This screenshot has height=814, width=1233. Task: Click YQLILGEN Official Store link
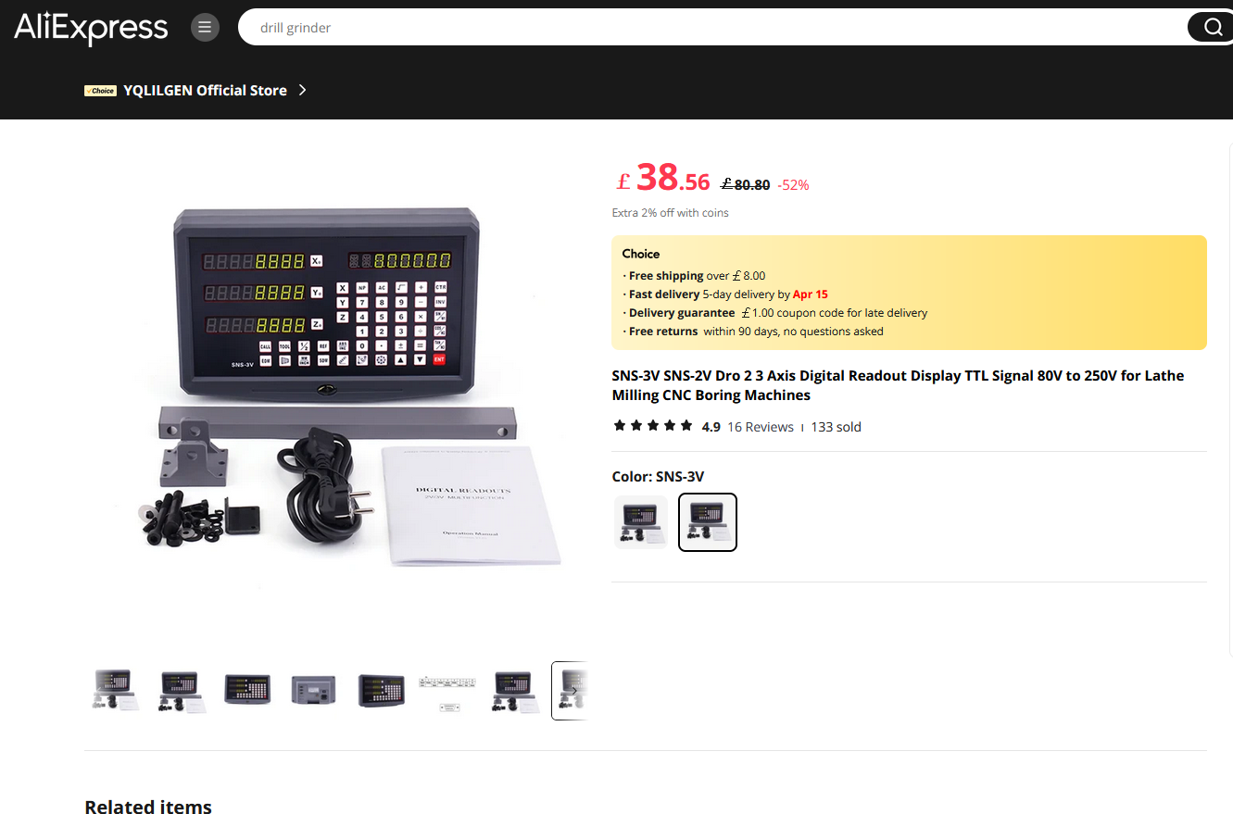205,91
